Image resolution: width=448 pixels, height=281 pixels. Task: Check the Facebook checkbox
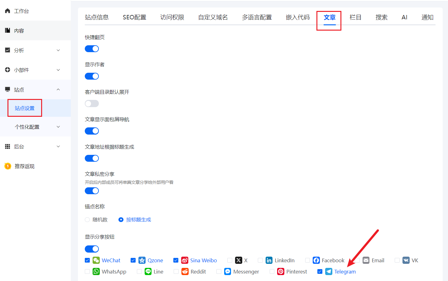click(307, 260)
